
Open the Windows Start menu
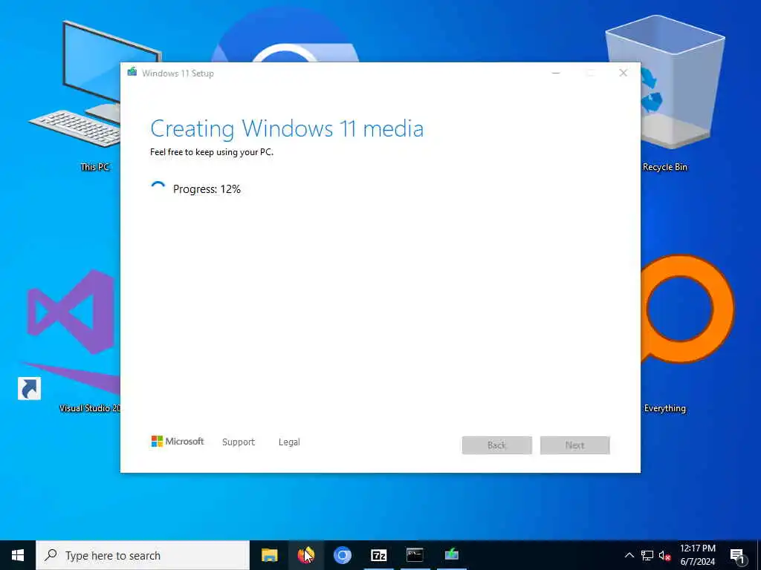click(18, 555)
